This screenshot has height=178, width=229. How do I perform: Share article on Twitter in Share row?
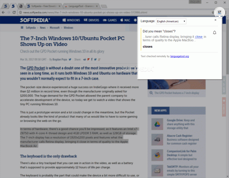coord(95,59)
